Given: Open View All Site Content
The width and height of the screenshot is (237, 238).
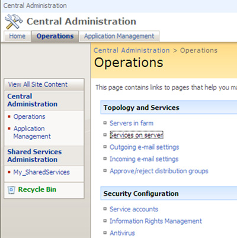Looking at the screenshot, I should click(38, 84).
